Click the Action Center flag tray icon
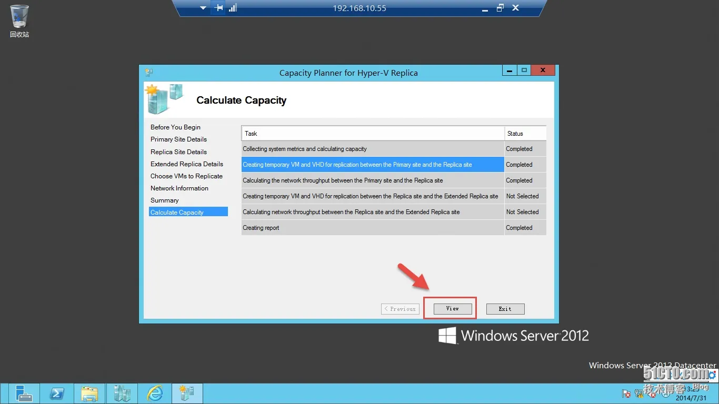Viewport: 719px width, 404px height. point(626,393)
